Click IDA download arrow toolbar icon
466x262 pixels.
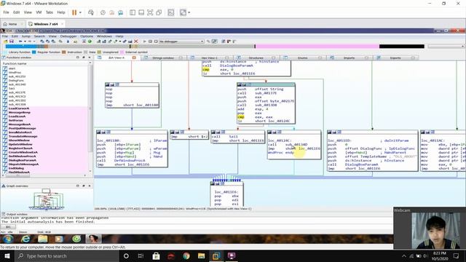pos(68,41)
